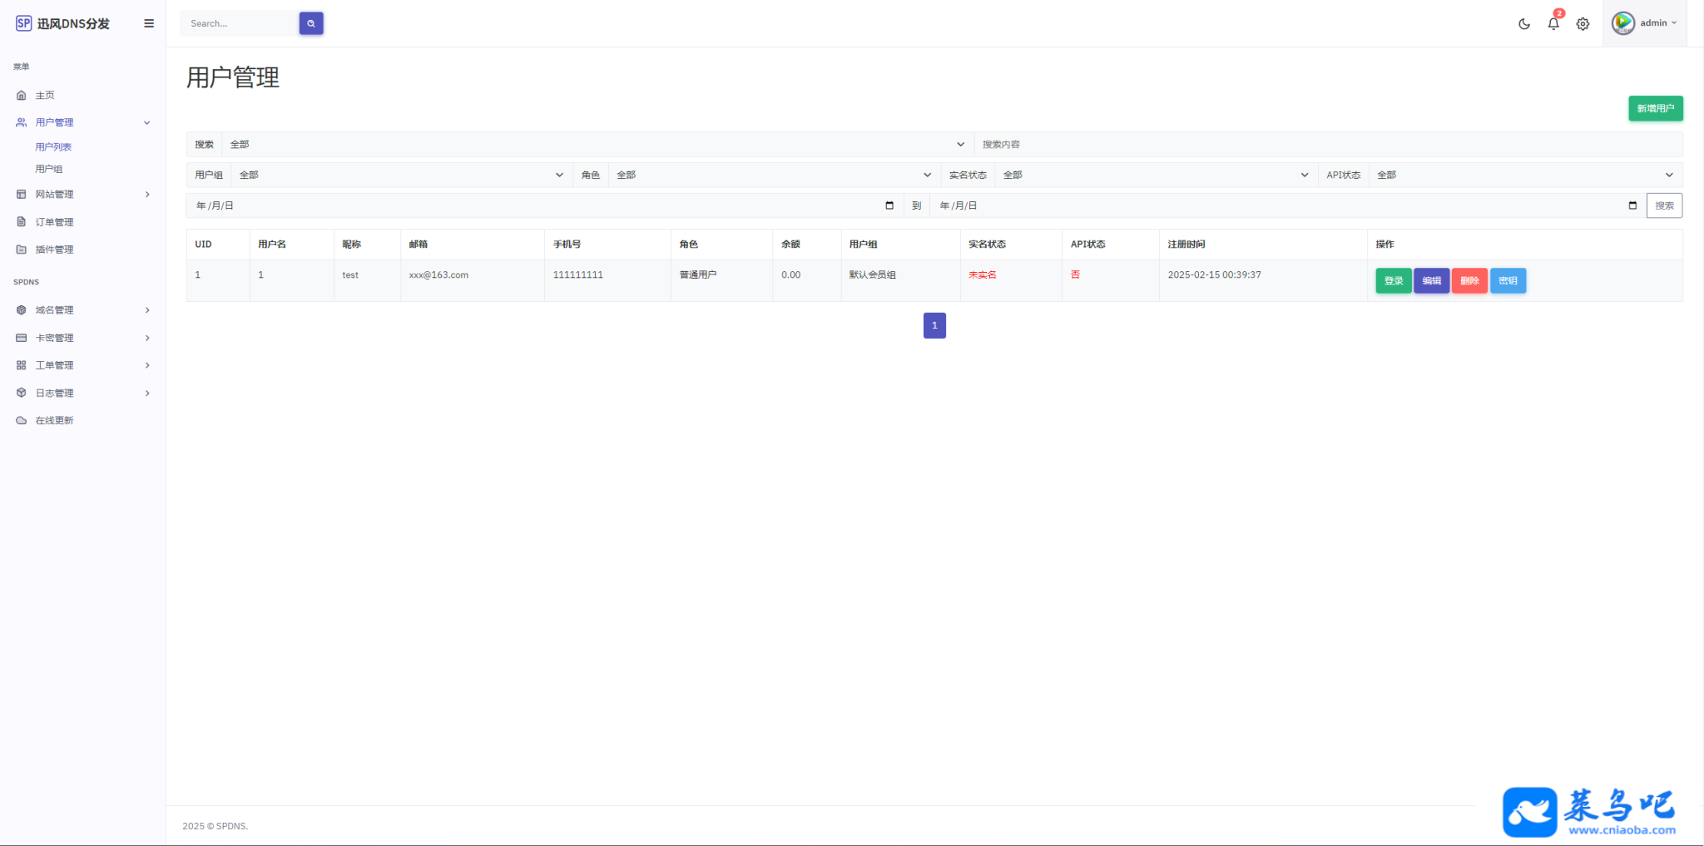Click 密钥 for user test
This screenshot has height=846, width=1704.
[x=1508, y=280]
